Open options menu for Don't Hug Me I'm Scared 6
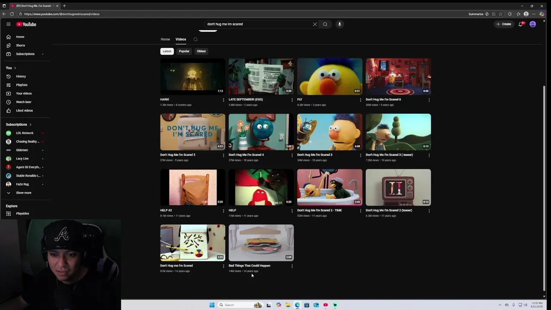551x310 pixels. coord(429,100)
